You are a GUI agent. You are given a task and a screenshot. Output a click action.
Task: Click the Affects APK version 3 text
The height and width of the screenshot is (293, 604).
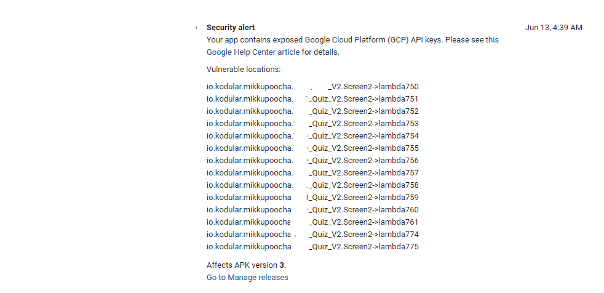(246, 265)
